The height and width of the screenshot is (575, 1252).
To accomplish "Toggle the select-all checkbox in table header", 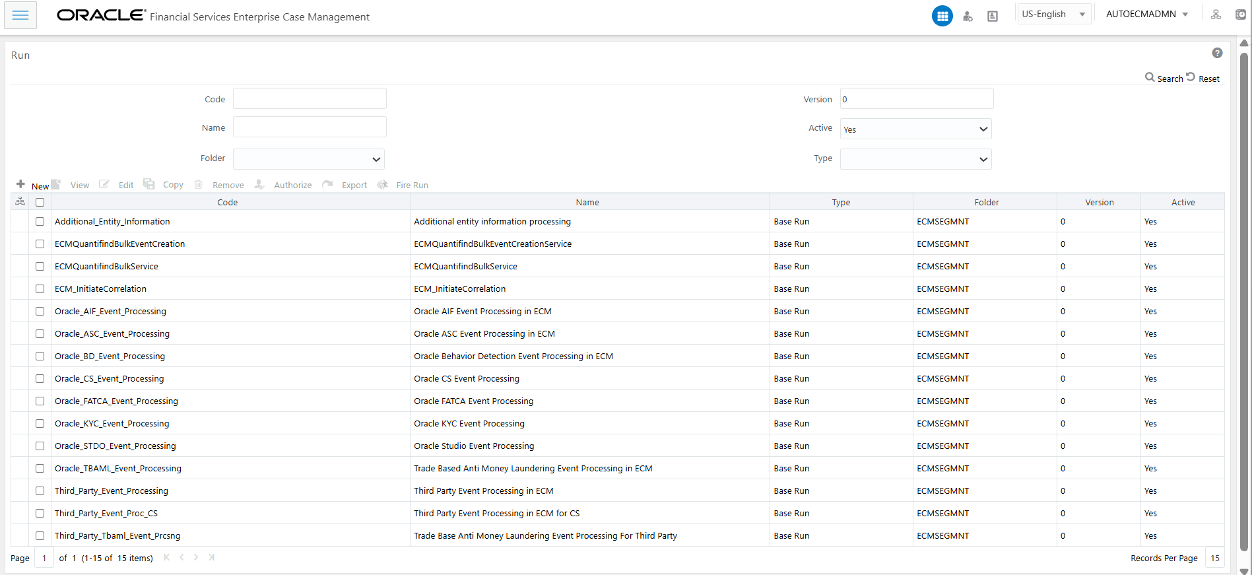I will [40, 203].
